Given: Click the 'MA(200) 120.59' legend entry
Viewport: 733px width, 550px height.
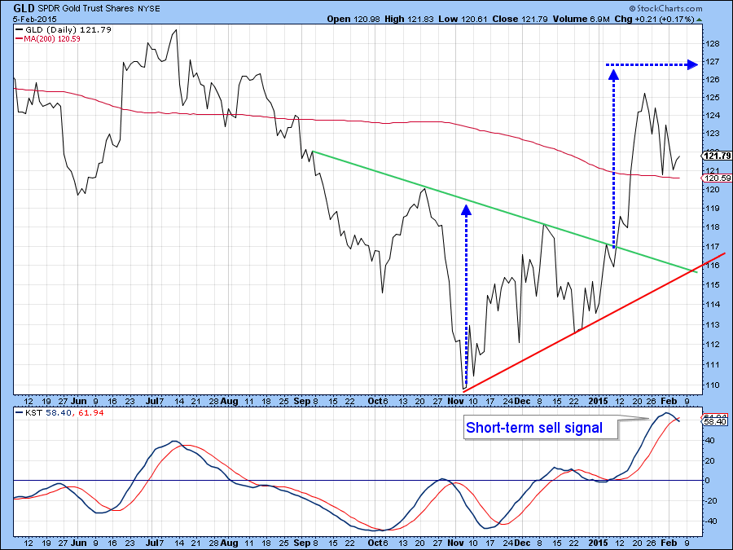Looking at the screenshot, I should pos(52,39).
